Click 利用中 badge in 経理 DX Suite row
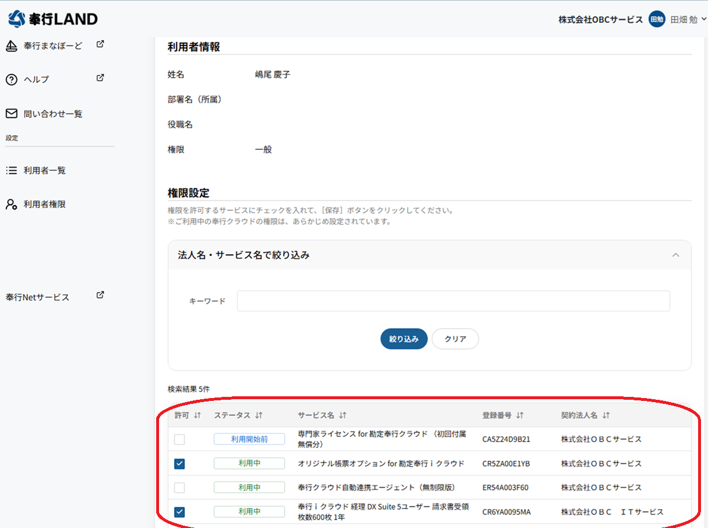This screenshot has width=708, height=528. [x=249, y=512]
